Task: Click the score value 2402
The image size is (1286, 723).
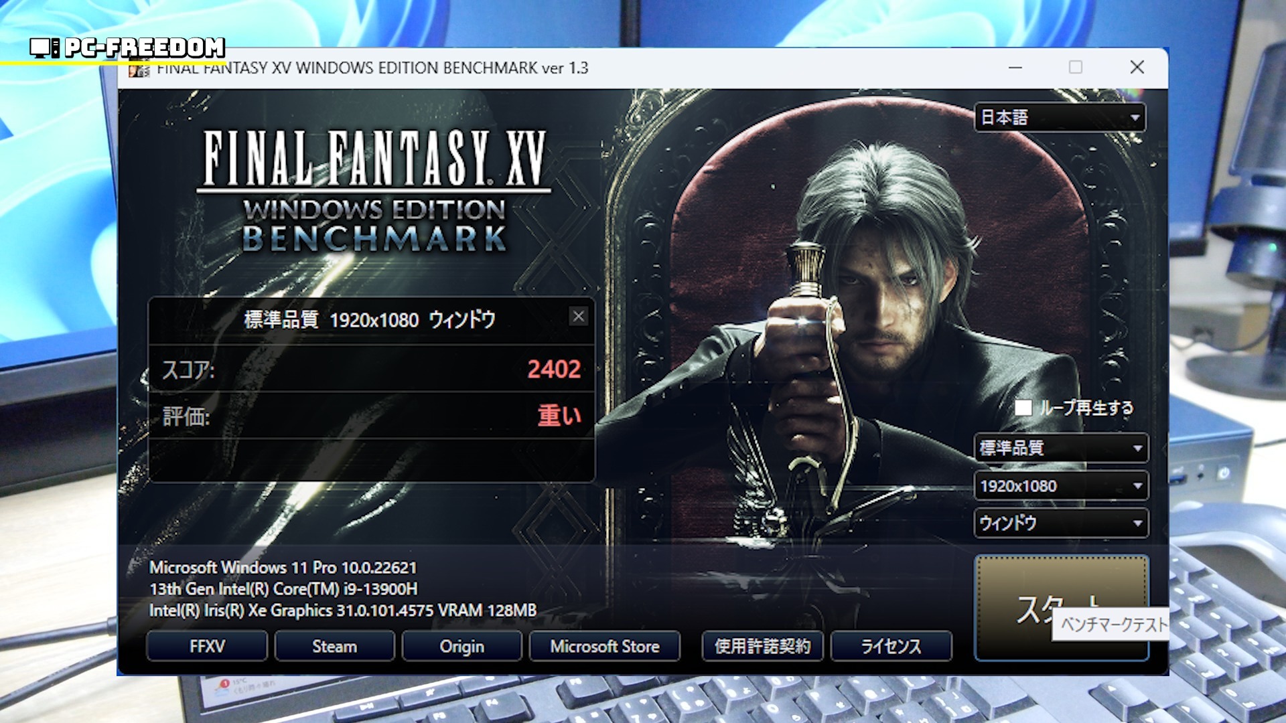Action: pos(553,369)
